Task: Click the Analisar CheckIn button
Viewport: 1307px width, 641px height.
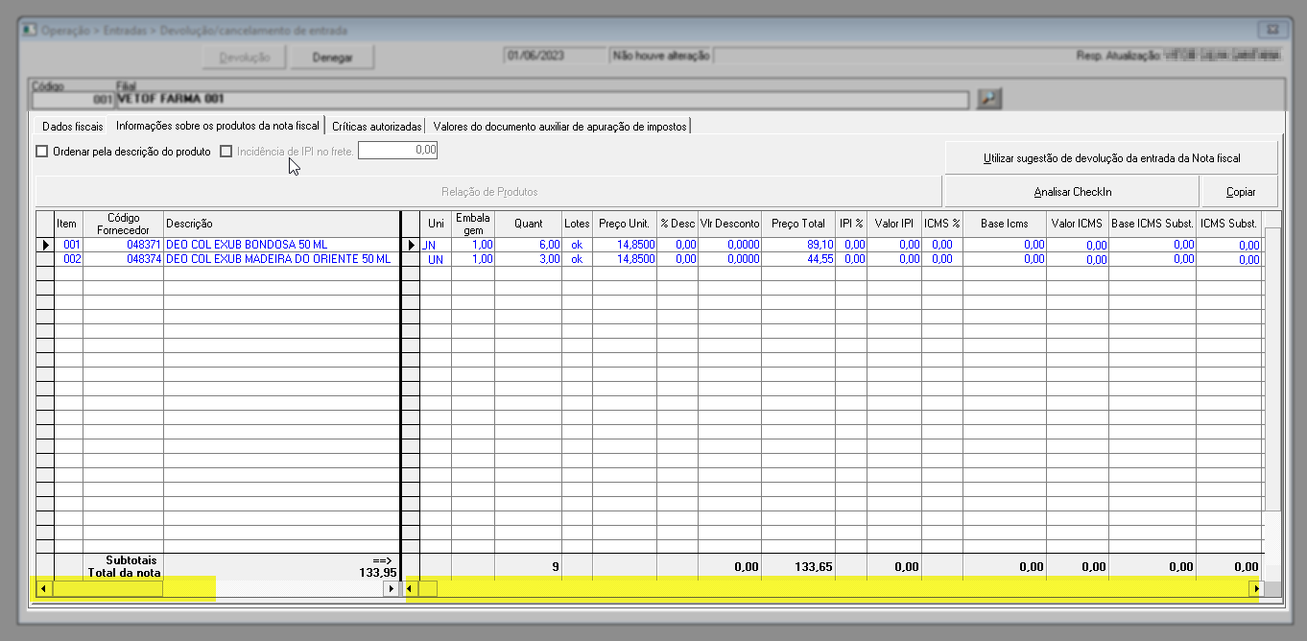Action: tap(1072, 192)
